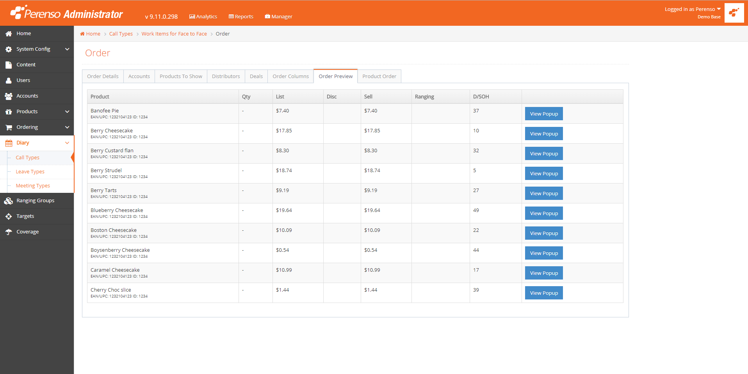Click the Analytics chart icon in header
The image size is (748, 374).
click(192, 17)
